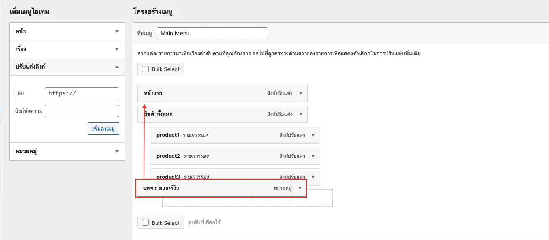Expand the เรื่อง accordion arrow
549x240 pixels.
tap(117, 49)
